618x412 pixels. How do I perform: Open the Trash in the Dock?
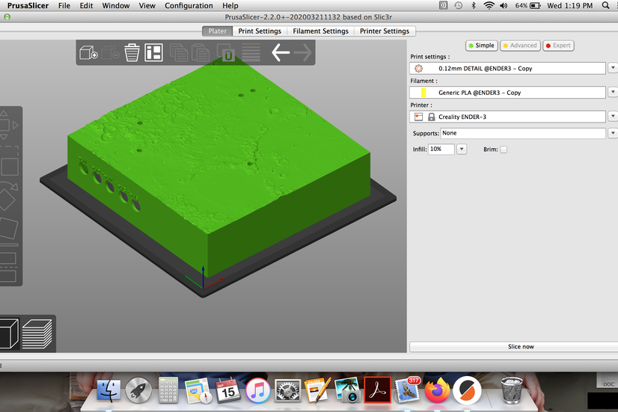tap(512, 390)
